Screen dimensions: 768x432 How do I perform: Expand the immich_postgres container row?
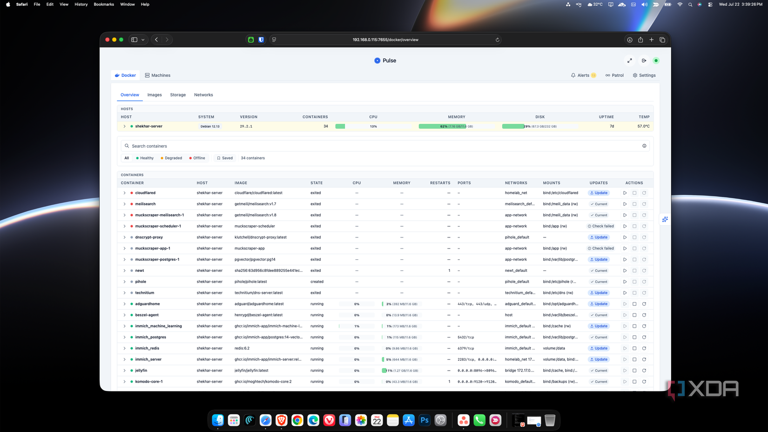pos(124,337)
